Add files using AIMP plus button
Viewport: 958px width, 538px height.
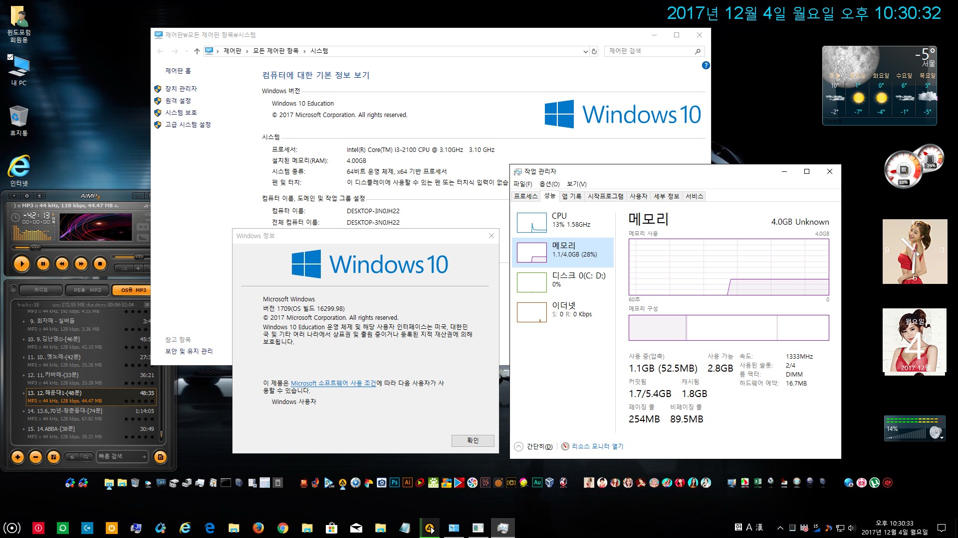17,457
